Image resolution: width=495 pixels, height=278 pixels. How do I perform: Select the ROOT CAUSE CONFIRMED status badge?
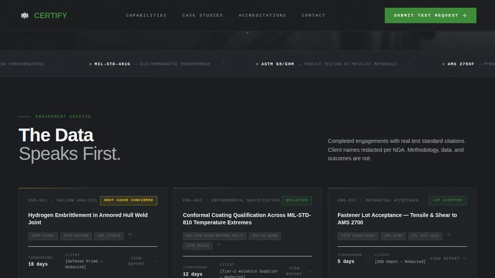[x=128, y=200]
